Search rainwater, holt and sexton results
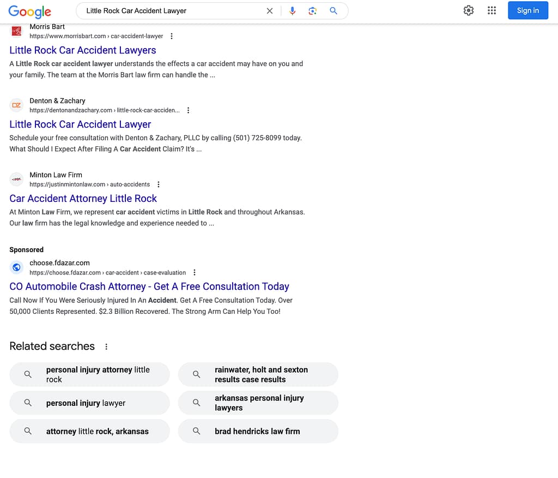Viewport: 558px width, 478px height. pyautogui.click(x=258, y=374)
